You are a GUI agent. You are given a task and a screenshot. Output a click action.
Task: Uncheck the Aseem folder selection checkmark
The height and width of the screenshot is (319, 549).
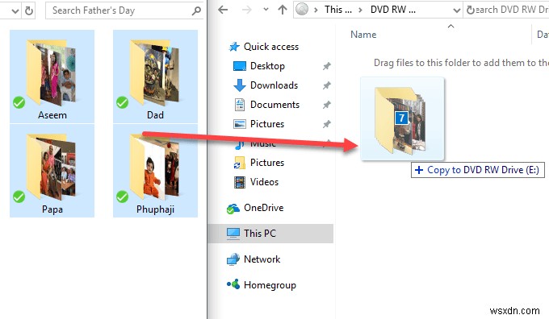pyautogui.click(x=19, y=103)
